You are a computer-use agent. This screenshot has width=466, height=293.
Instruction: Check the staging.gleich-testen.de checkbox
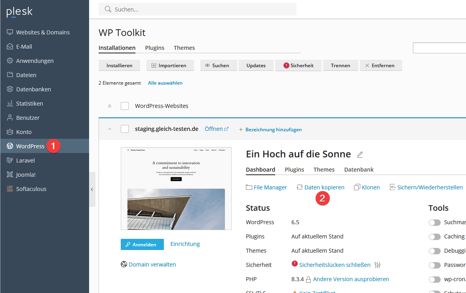pyautogui.click(x=125, y=129)
